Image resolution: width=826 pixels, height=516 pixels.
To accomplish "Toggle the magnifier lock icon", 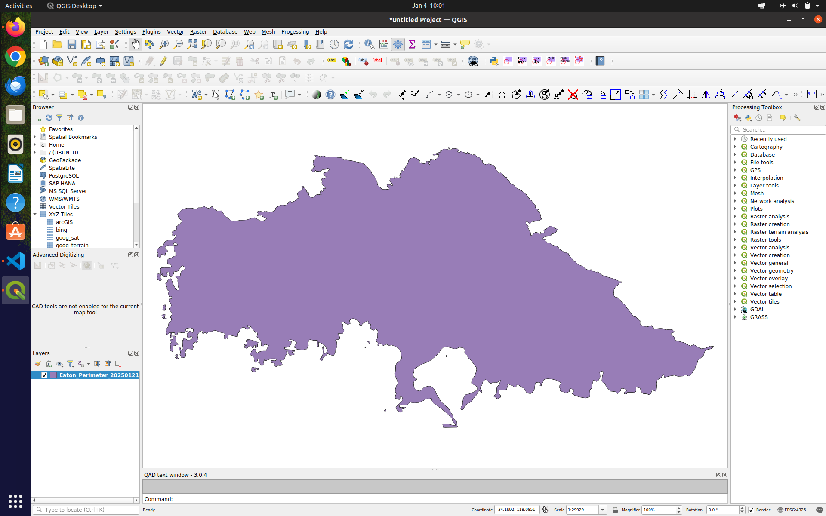I will (615, 510).
